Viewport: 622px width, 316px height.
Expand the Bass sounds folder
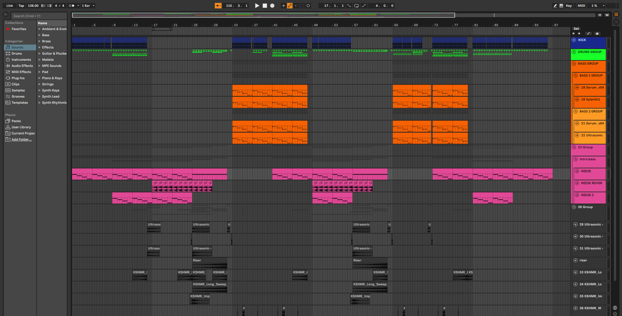[40, 35]
